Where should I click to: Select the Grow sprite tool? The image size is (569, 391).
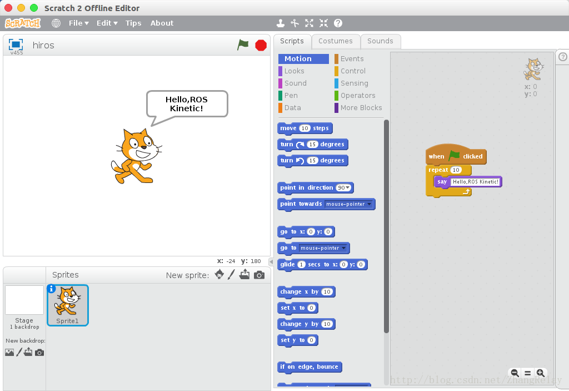point(309,23)
